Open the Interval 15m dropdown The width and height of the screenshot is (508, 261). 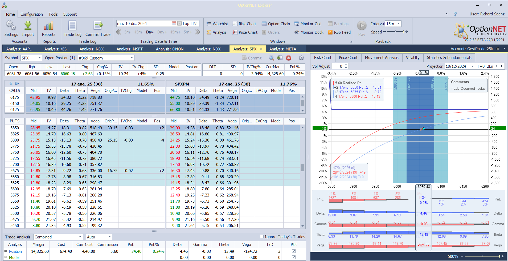coord(399,24)
